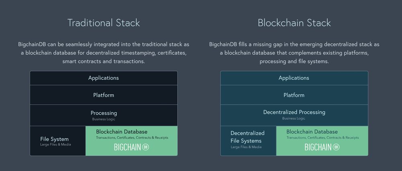Click the Applications layer in Traditional Stack
This screenshot has height=171, width=402.
[x=104, y=78]
